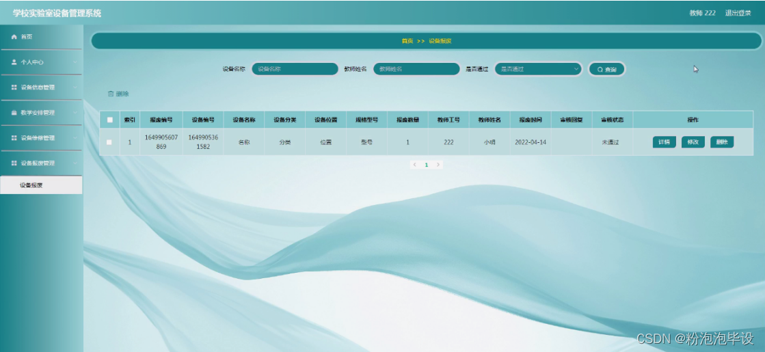
Task: Open 设备信息管理 in sidebar
Action: 41,87
